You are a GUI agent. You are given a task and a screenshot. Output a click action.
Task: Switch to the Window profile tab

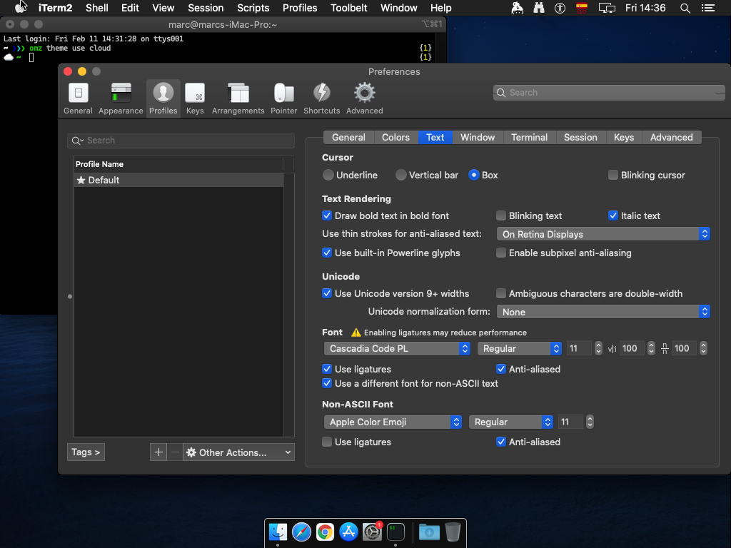coord(478,137)
